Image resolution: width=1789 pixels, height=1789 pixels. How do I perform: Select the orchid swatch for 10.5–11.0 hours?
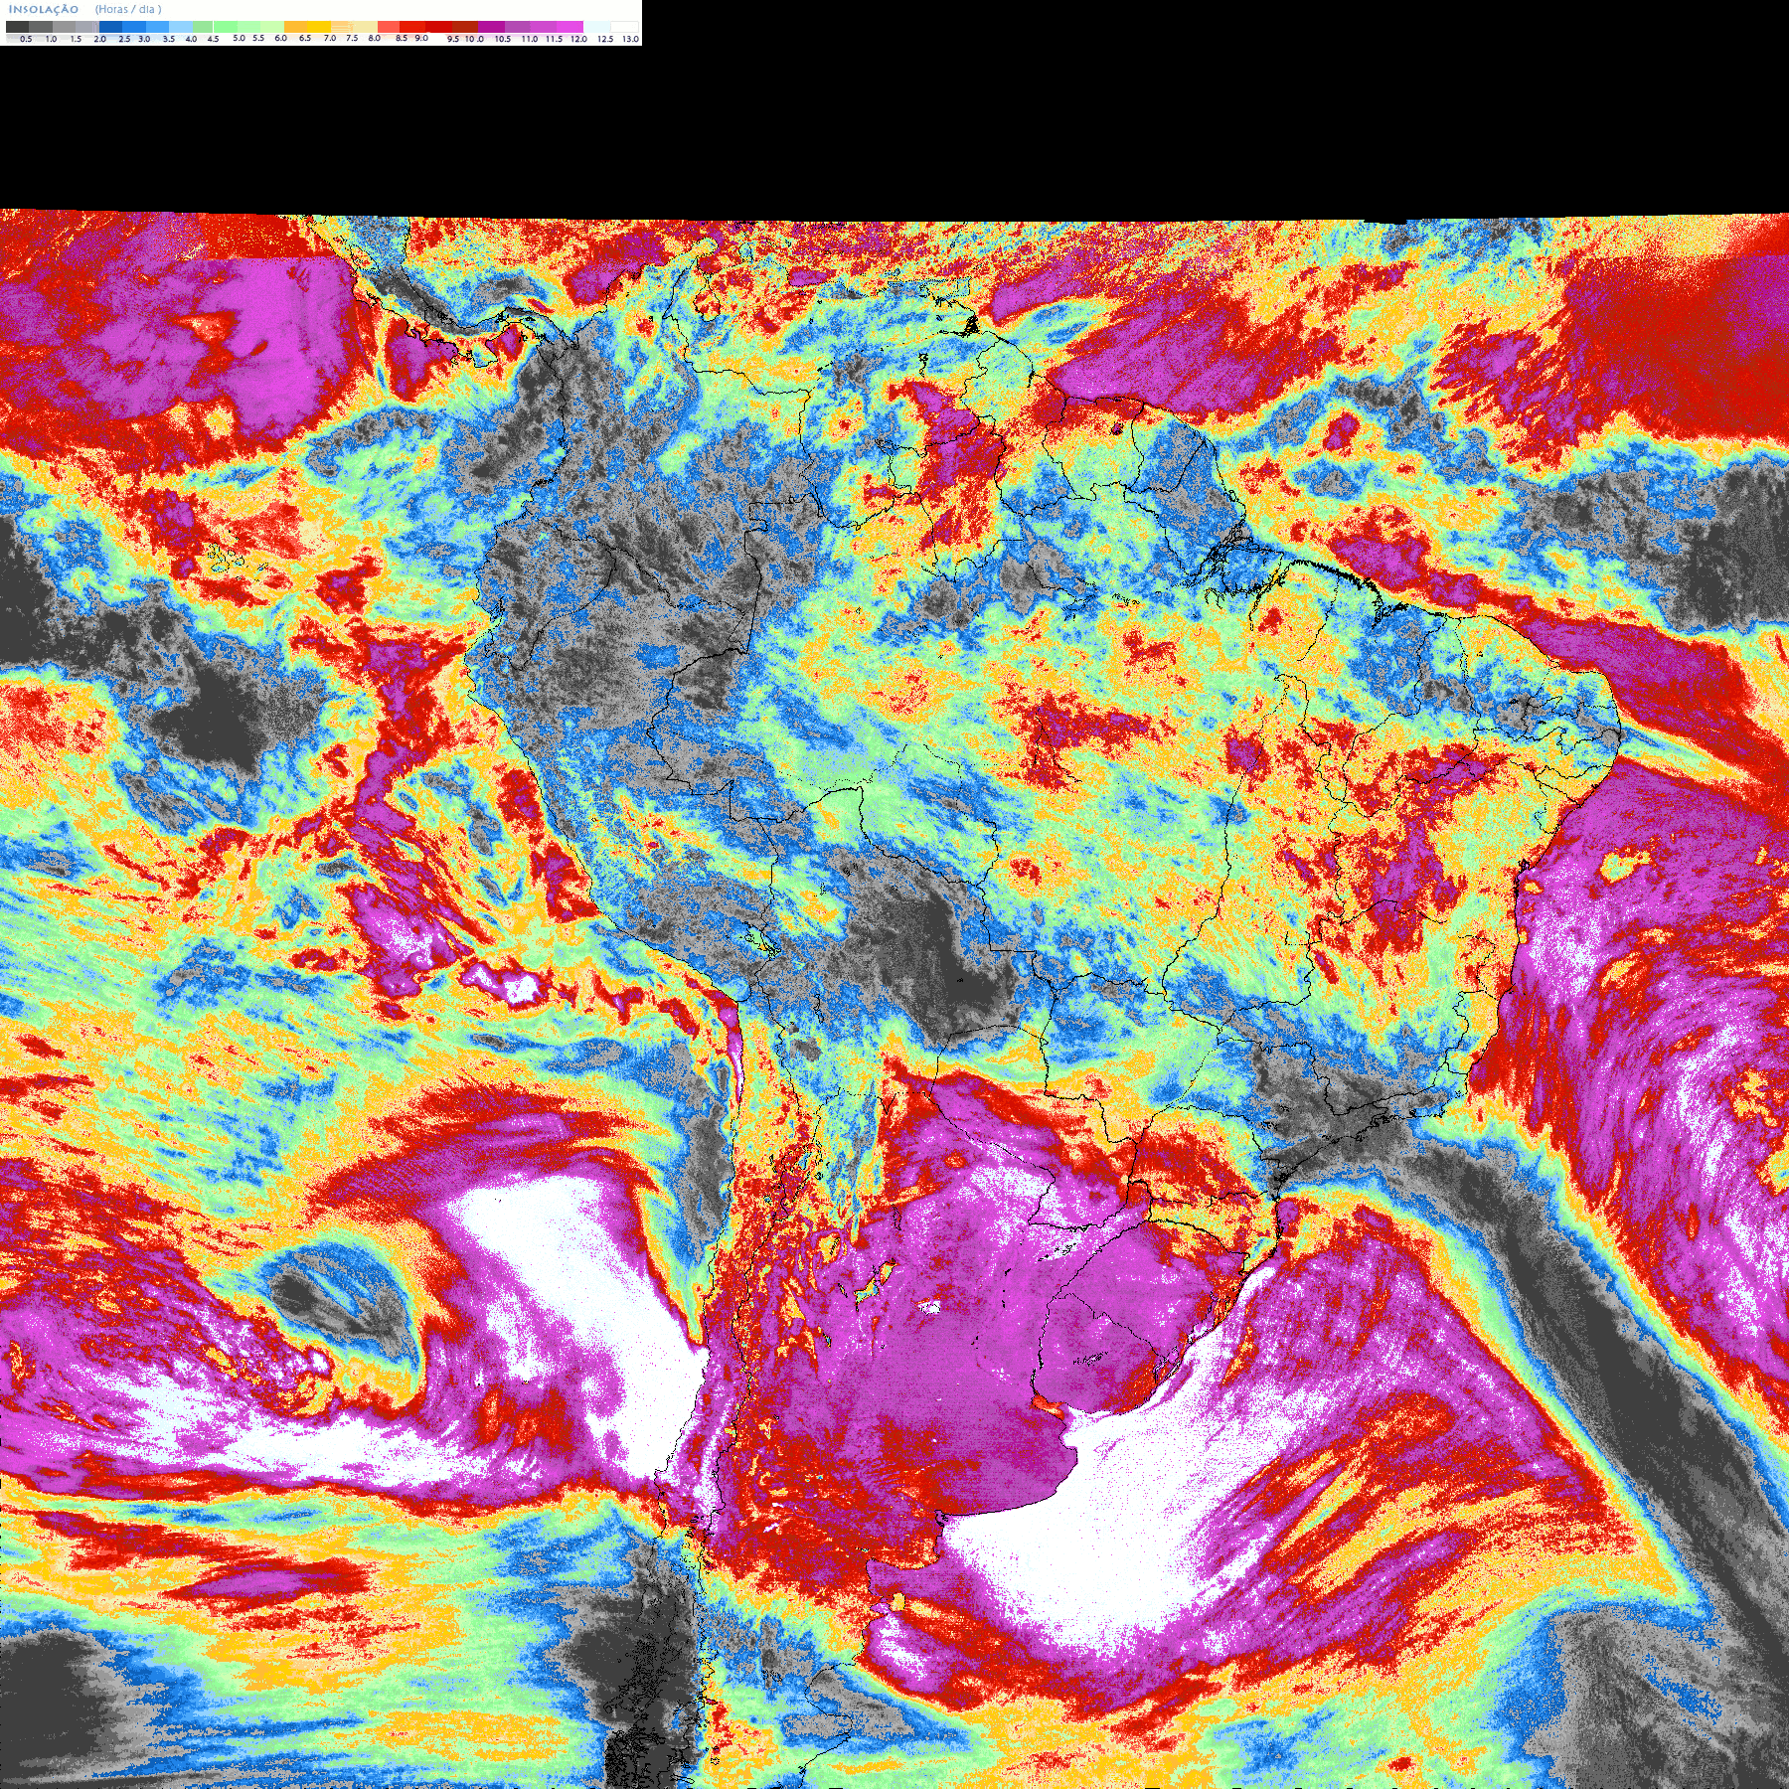tap(518, 27)
